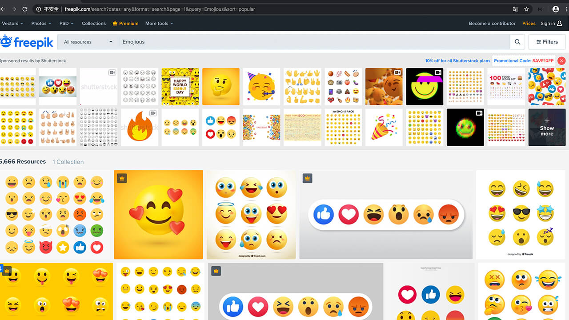Expand the Photos dropdown menu
The image size is (569, 320).
[41, 23]
